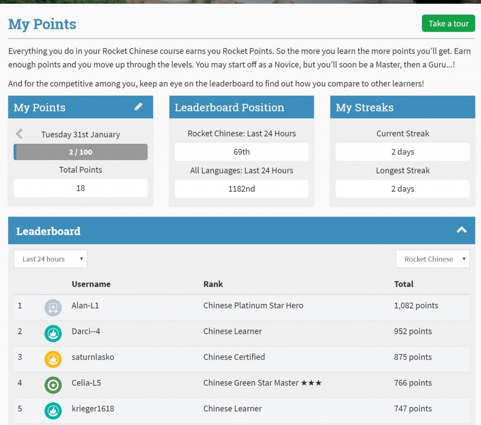Click the Leaderboard Position card header
The width and height of the screenshot is (481, 425).
pyautogui.click(x=242, y=107)
